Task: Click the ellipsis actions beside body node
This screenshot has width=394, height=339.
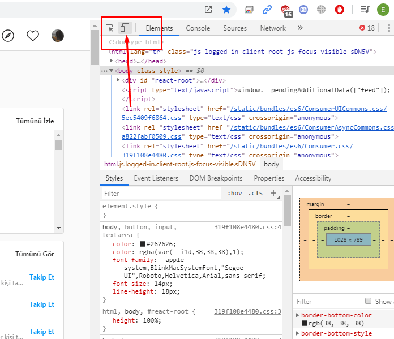Action: point(104,71)
